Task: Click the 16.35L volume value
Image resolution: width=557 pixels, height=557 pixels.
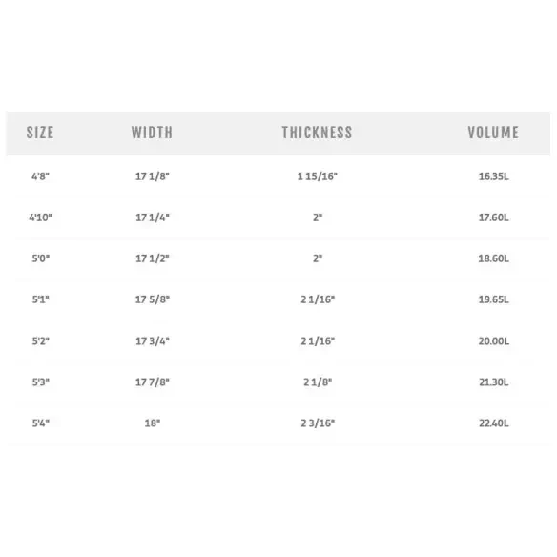Action: click(493, 176)
